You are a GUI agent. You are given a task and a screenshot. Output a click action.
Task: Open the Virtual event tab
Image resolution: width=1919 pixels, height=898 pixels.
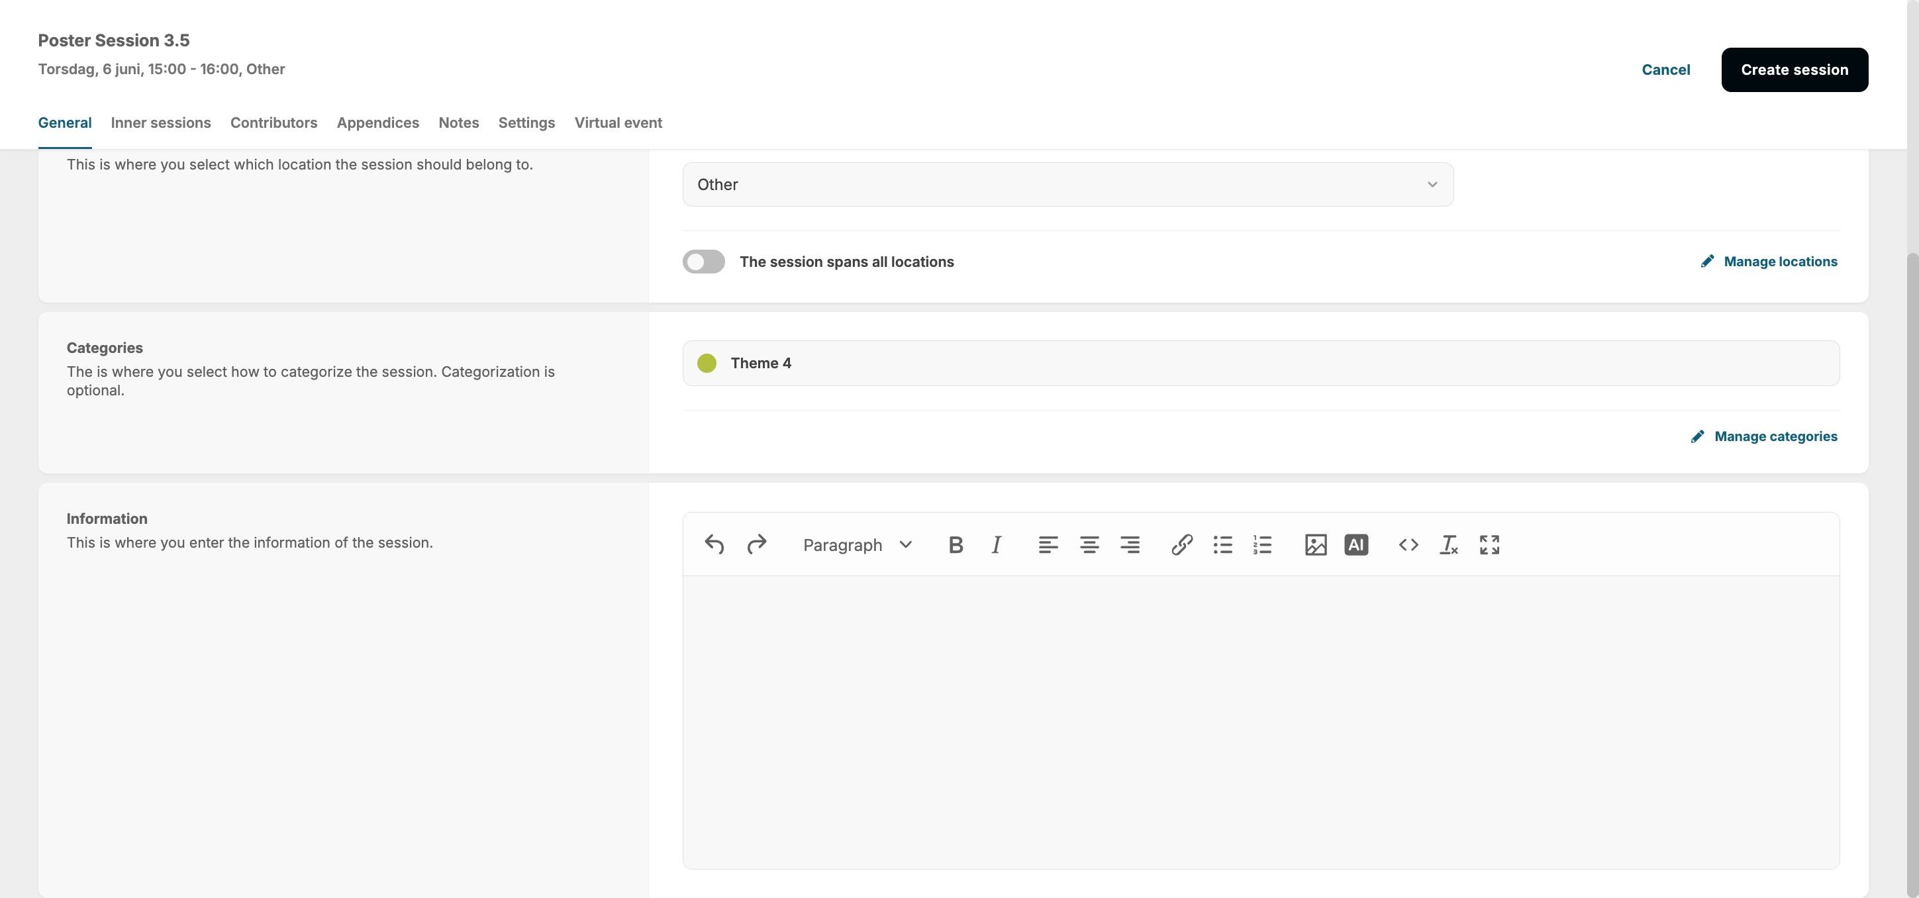click(x=618, y=123)
